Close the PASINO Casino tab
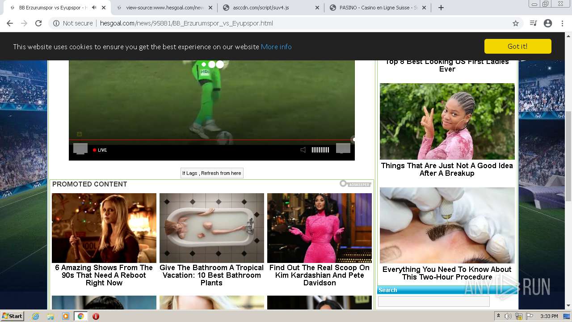 [x=424, y=8]
